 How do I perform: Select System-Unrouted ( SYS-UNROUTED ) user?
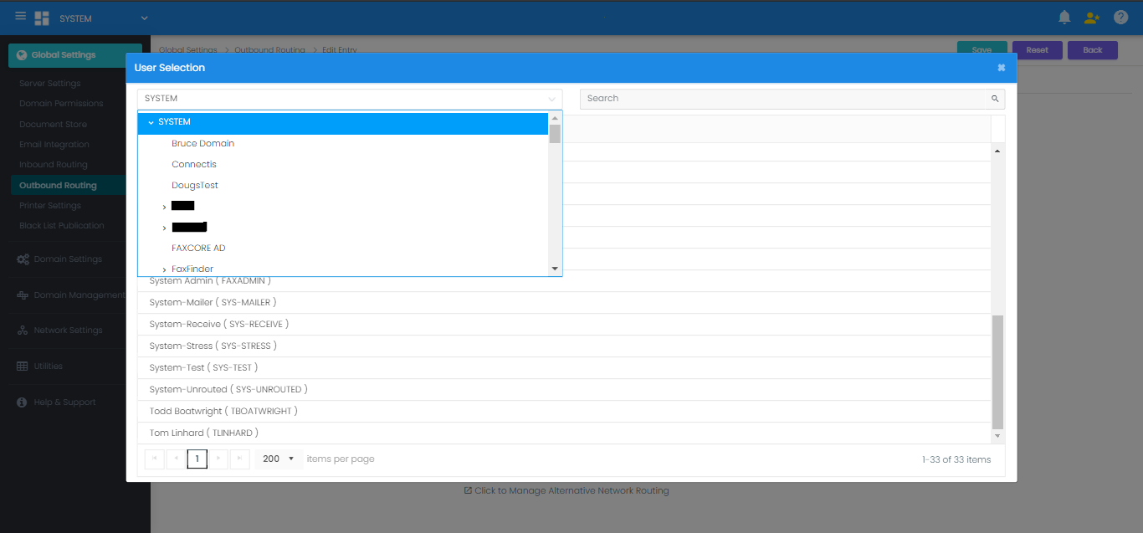click(564, 389)
